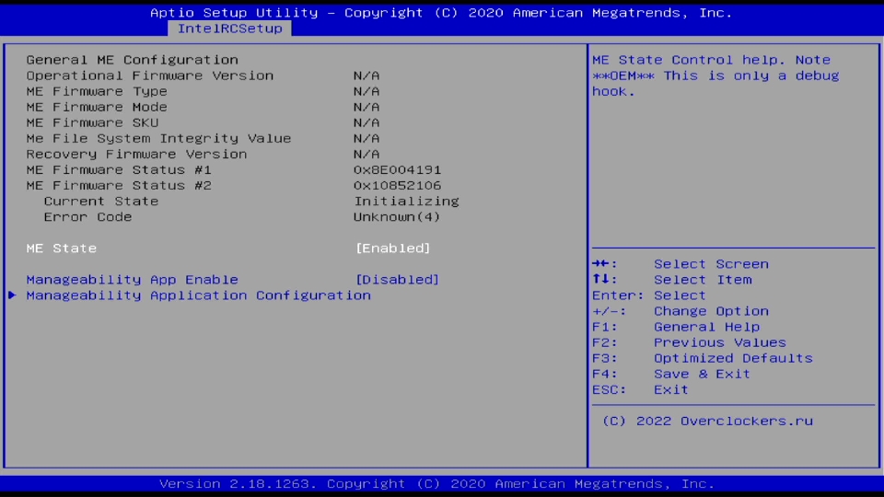Click N/A beside Recovery Firmware Version
Screen dimensions: 884x497
coord(366,155)
